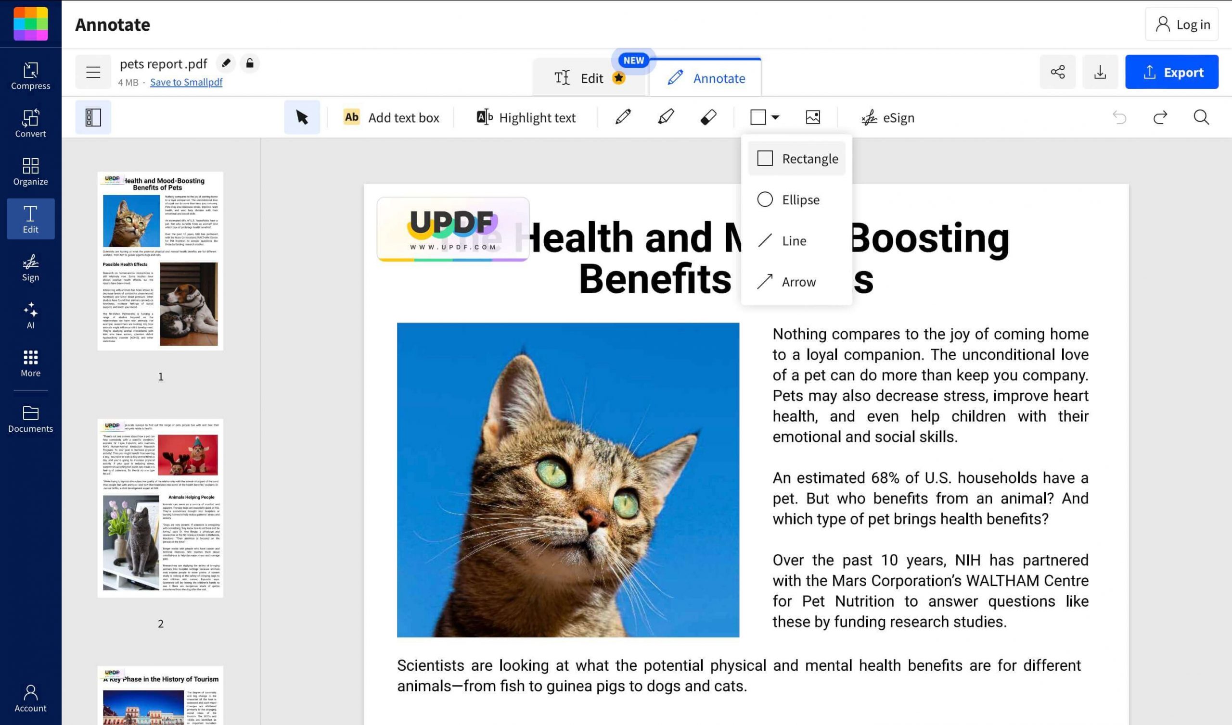The image size is (1232, 725).
Task: Select the Pencil drawing tool
Action: point(623,117)
